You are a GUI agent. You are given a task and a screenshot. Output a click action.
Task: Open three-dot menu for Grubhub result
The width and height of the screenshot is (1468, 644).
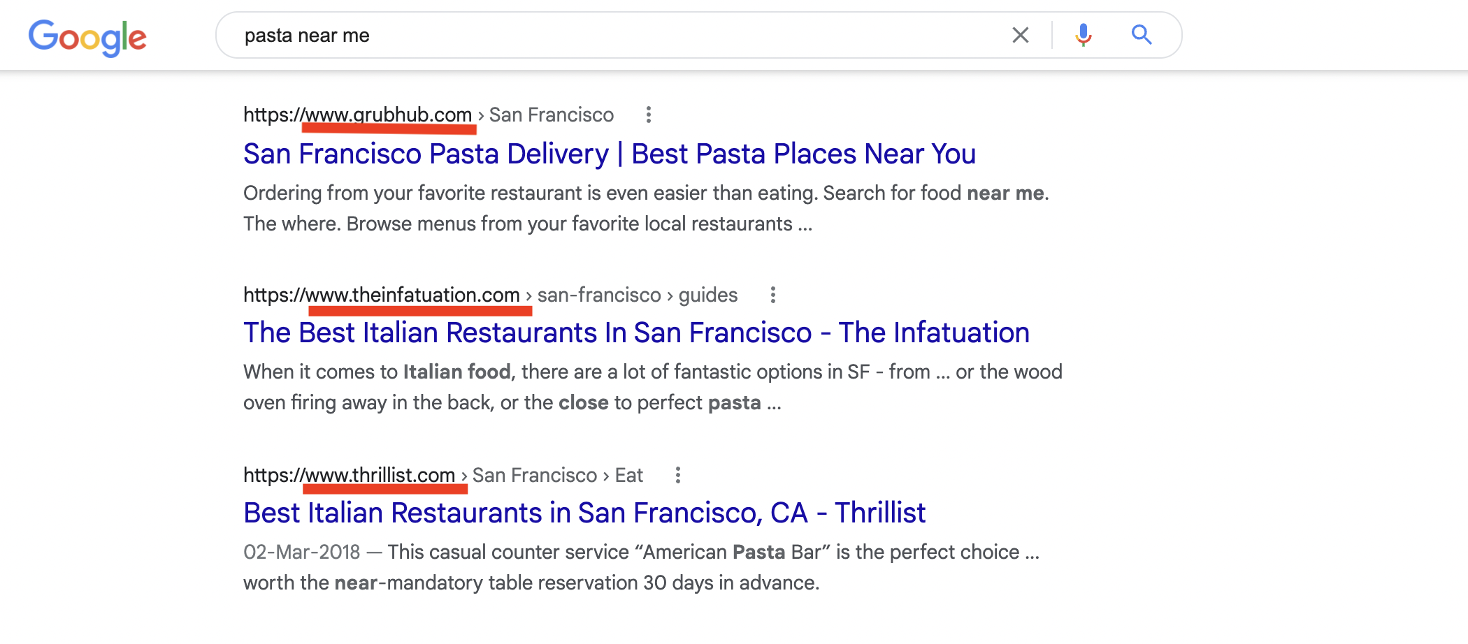(649, 115)
